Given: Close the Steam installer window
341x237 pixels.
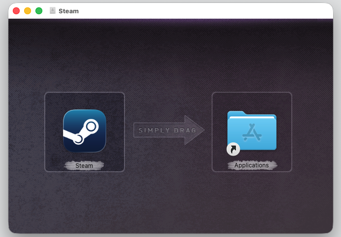Looking at the screenshot, I should [16, 11].
